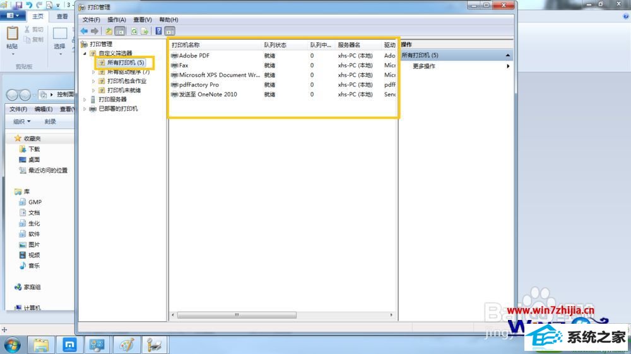
Task: Expand the 打印机包含作业 tree node
Action: tap(93, 81)
